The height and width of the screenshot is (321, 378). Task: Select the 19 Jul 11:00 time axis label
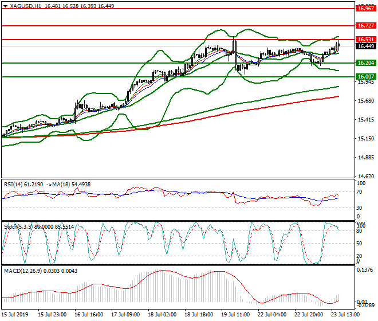(x=235, y=315)
